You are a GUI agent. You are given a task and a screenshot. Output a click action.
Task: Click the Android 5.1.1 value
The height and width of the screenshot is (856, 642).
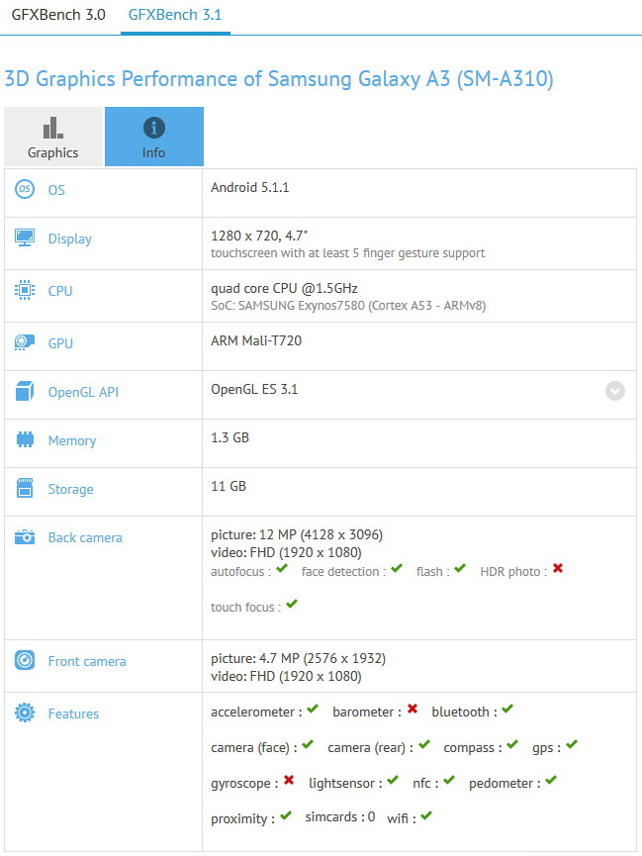click(250, 187)
